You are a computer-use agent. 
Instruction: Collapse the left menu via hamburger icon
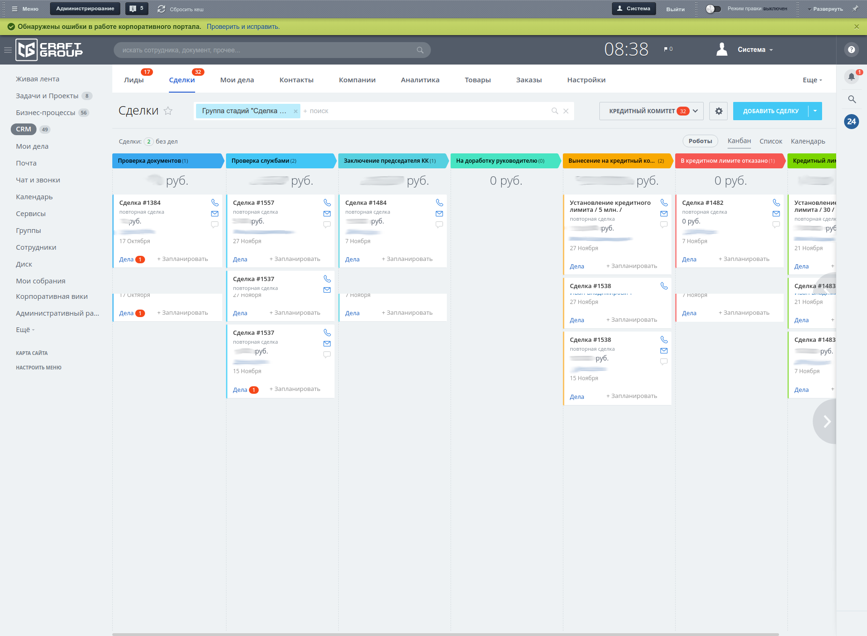point(8,50)
